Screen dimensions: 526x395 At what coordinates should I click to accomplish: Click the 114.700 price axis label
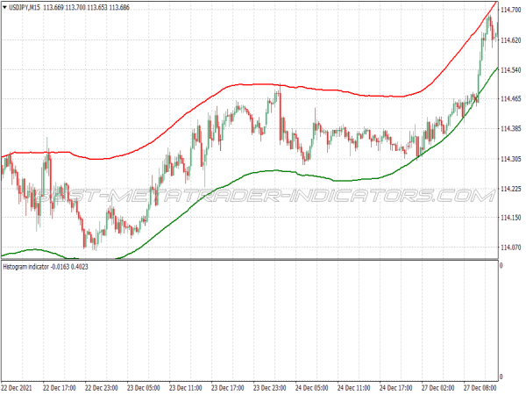tap(512, 10)
